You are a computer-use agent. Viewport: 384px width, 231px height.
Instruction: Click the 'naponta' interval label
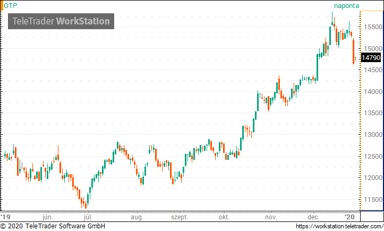(346, 6)
